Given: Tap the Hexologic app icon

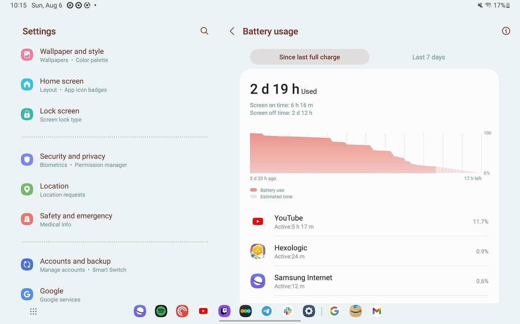Looking at the screenshot, I should pyautogui.click(x=258, y=251).
